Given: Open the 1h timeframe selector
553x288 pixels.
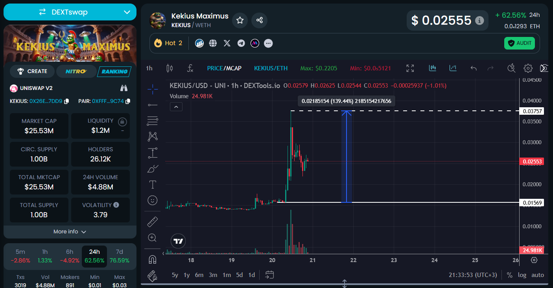Looking at the screenshot, I should click(x=149, y=68).
